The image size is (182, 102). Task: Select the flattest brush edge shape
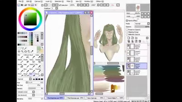42,79
